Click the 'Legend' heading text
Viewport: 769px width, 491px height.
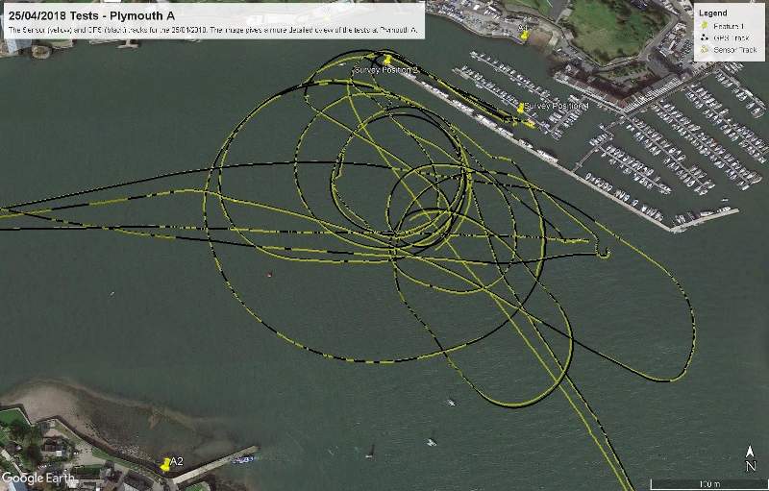[x=713, y=12]
